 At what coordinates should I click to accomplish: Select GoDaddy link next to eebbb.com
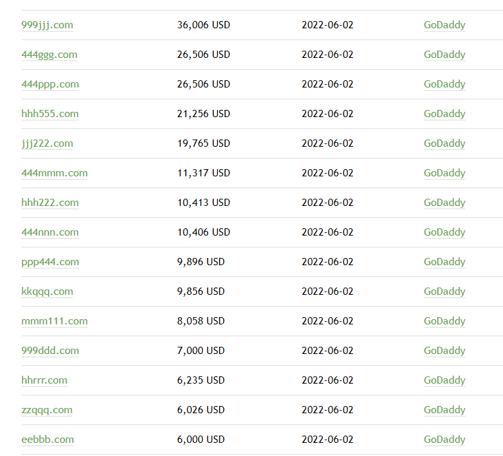[x=444, y=440]
